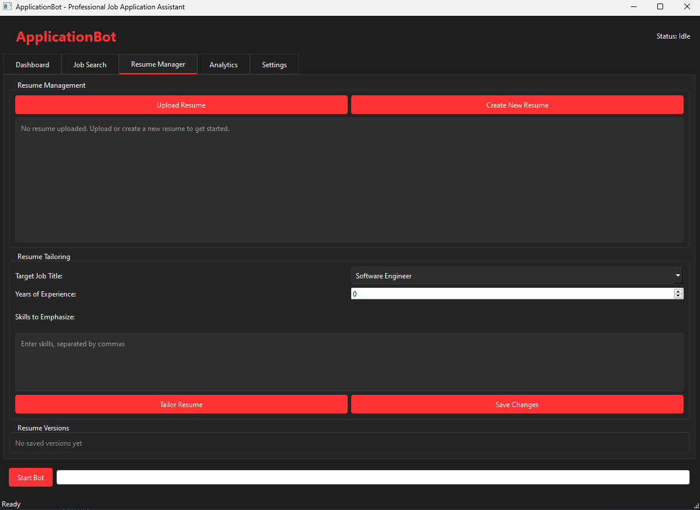Click the 'Target Job Title:' label
The width and height of the screenshot is (700, 510).
pos(39,275)
